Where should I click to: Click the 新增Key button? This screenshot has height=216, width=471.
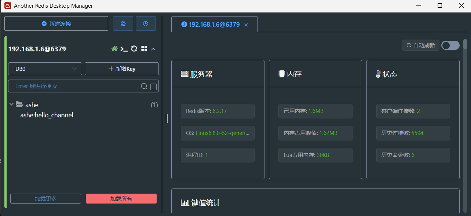tap(122, 69)
